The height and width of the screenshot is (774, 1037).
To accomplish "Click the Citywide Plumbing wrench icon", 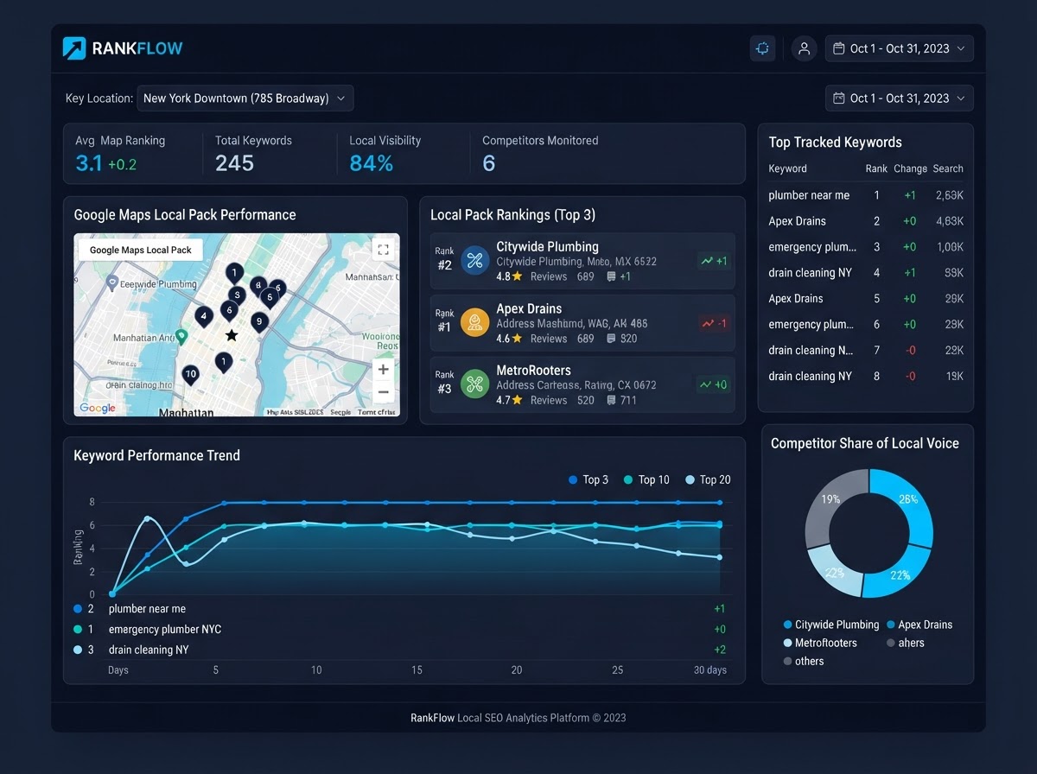I will 474,260.
